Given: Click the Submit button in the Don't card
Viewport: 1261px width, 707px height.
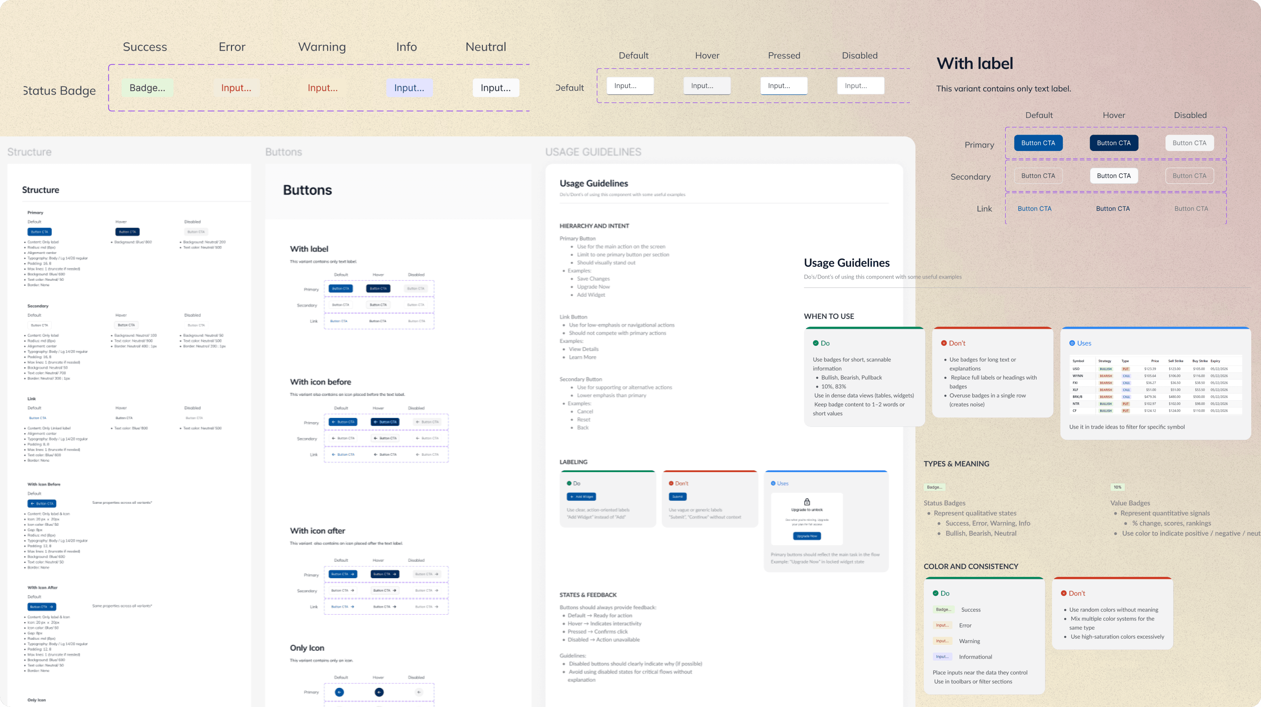Looking at the screenshot, I should (x=678, y=496).
